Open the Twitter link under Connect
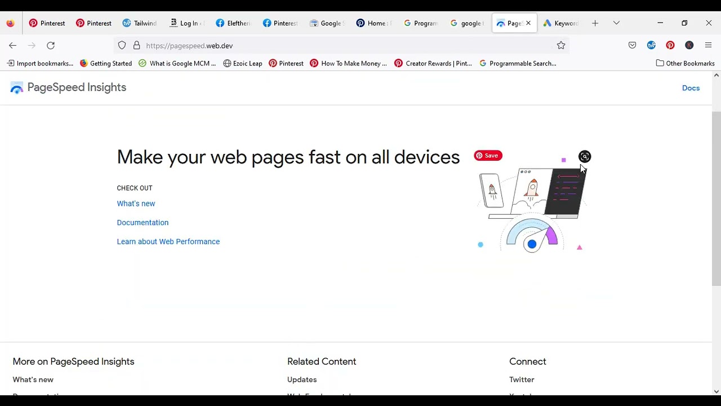This screenshot has height=406, width=721. [522, 379]
